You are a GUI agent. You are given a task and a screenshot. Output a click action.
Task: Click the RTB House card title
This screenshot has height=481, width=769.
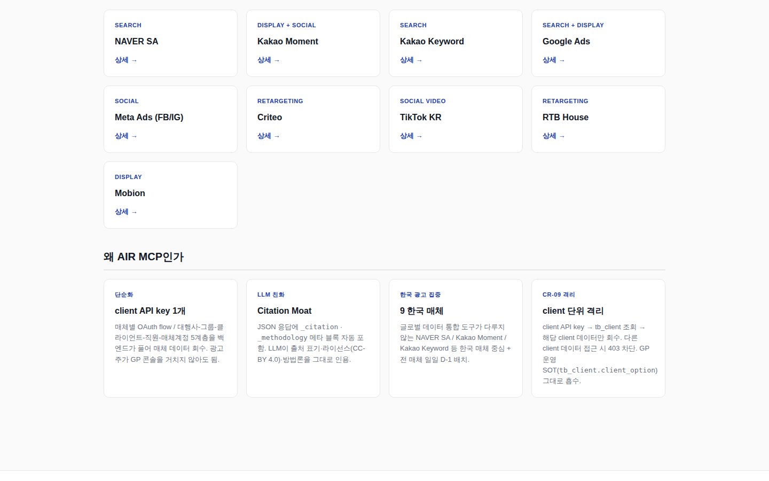click(566, 117)
